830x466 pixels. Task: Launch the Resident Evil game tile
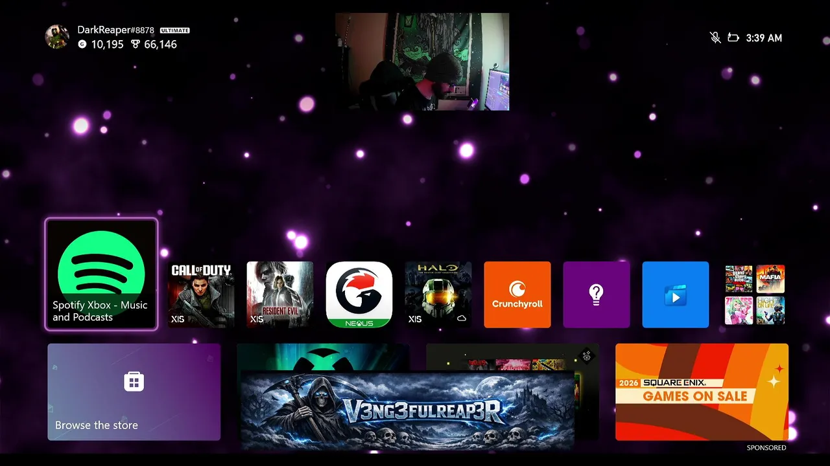(280, 294)
